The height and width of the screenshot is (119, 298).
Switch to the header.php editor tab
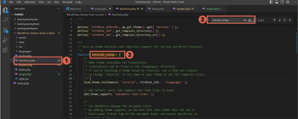pos(185,9)
